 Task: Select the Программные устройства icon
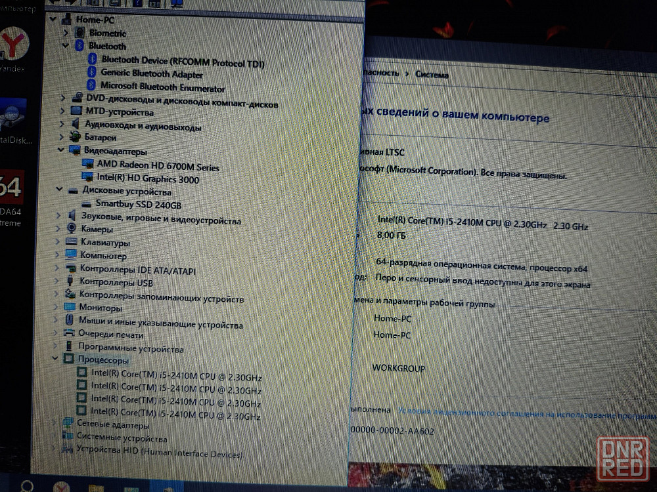[69, 346]
